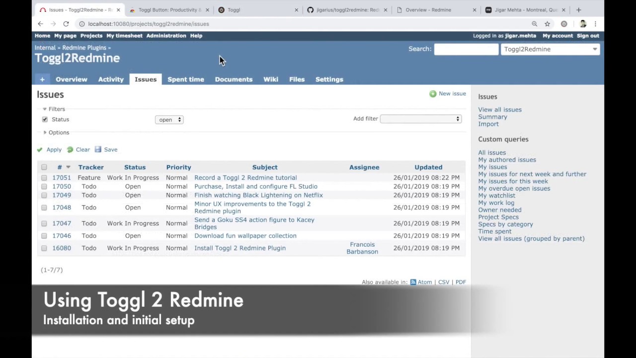Open the Redmine Plugins breadcrumb link

(x=84, y=48)
